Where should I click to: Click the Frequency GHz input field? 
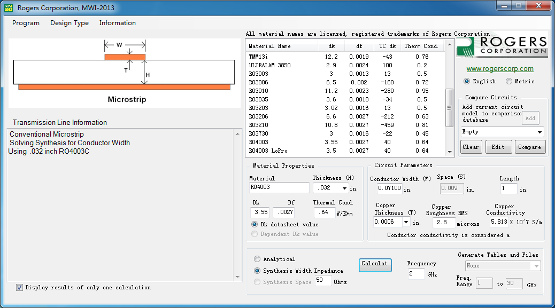416,274
